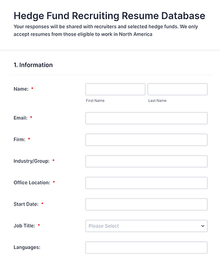The height and width of the screenshot is (258, 220).
Task: Click the Languages label
Action: 27,247
